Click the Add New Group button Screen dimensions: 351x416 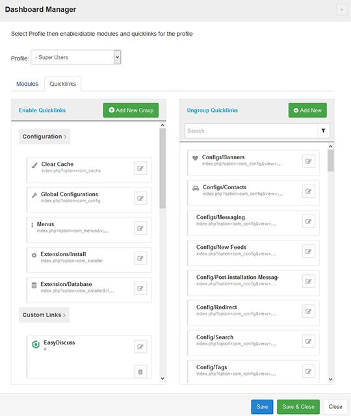coord(131,110)
